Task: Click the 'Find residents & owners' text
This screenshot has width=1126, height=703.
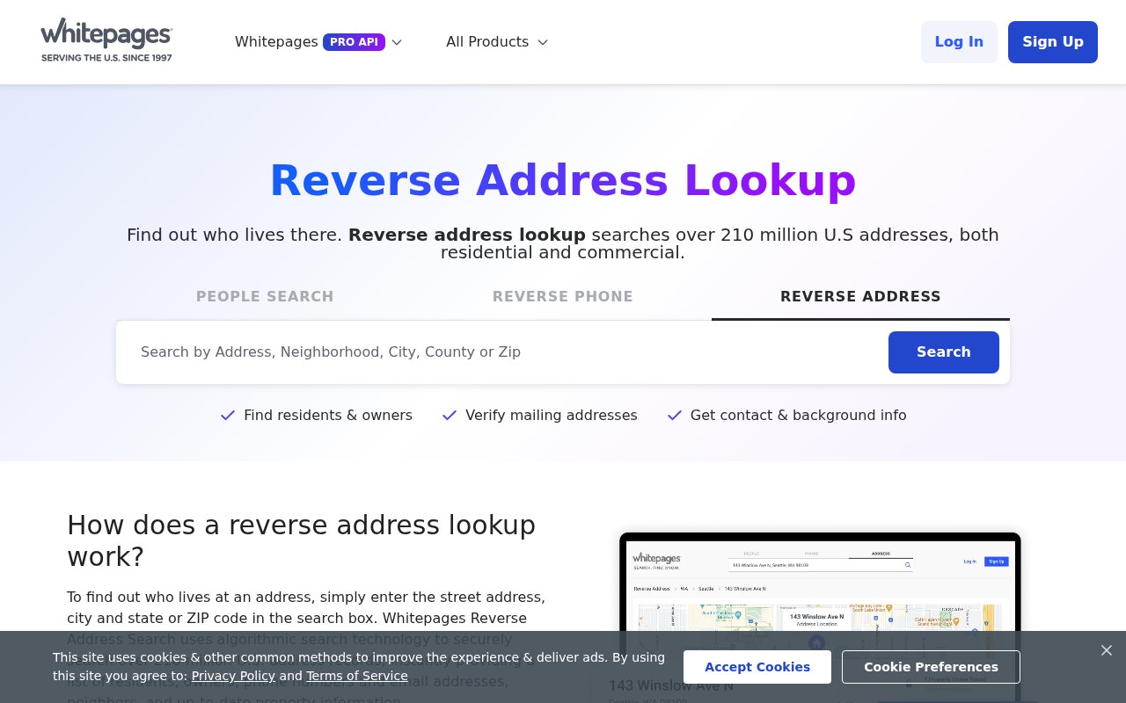Action: coord(328,415)
